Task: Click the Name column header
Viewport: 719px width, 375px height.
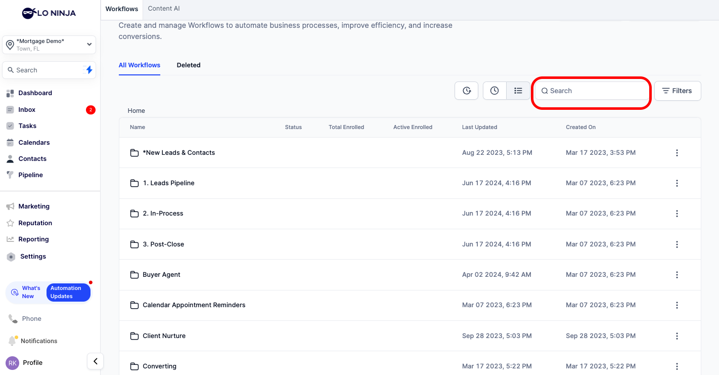Action: click(x=138, y=128)
